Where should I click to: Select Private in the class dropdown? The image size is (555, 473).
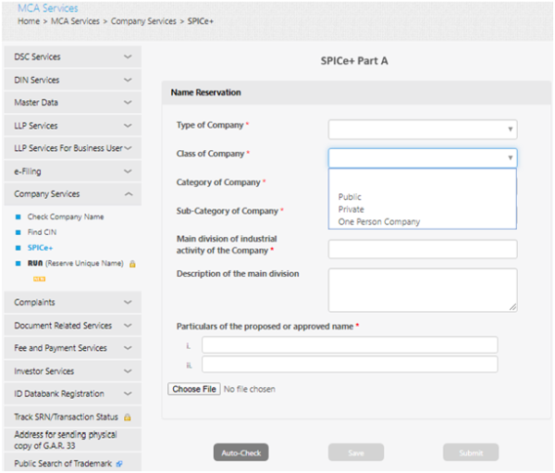pos(351,209)
